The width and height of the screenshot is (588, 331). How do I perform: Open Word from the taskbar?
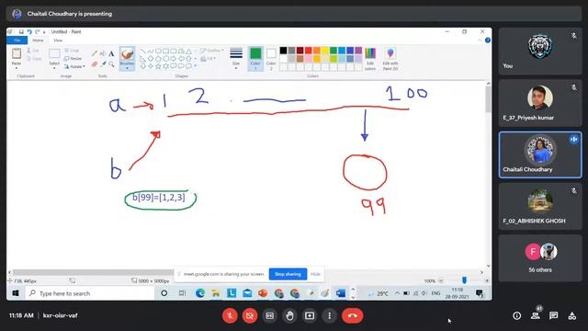pyautogui.click(x=341, y=293)
